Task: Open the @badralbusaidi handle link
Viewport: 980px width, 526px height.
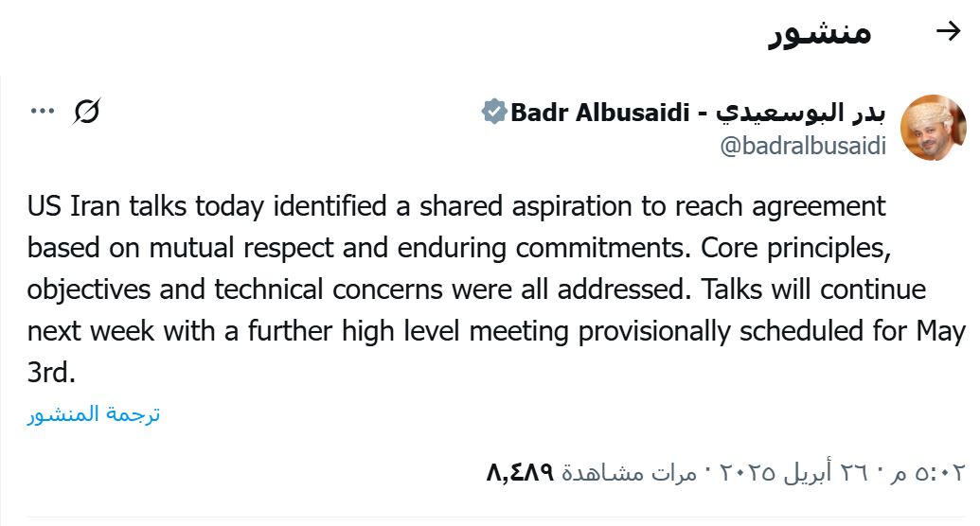Action: click(803, 146)
